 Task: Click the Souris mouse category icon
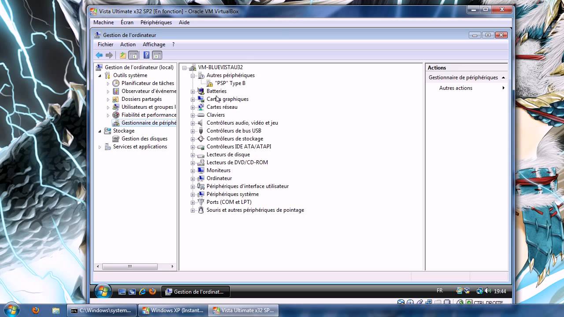[x=201, y=210]
